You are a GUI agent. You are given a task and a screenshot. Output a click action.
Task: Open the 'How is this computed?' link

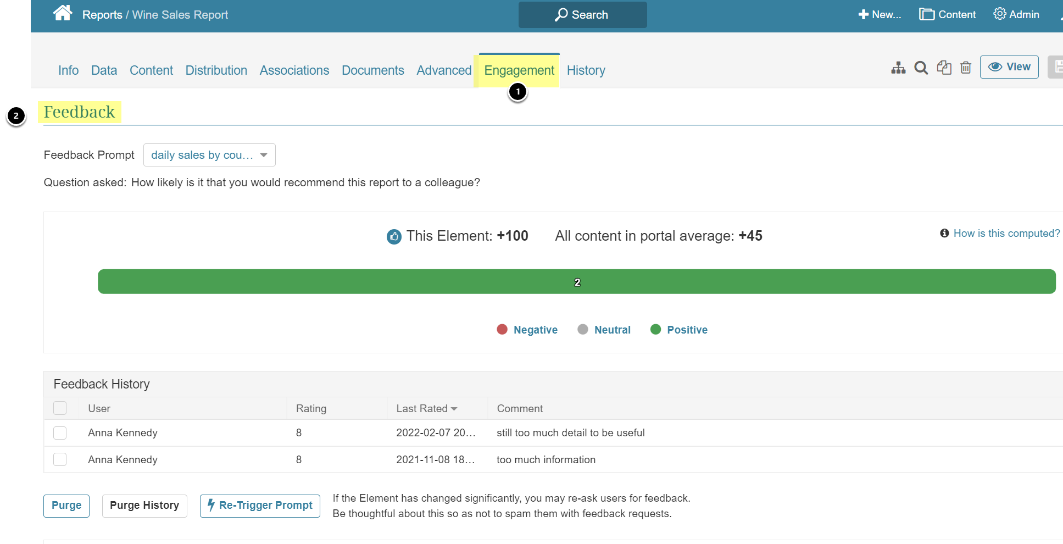(x=1006, y=234)
